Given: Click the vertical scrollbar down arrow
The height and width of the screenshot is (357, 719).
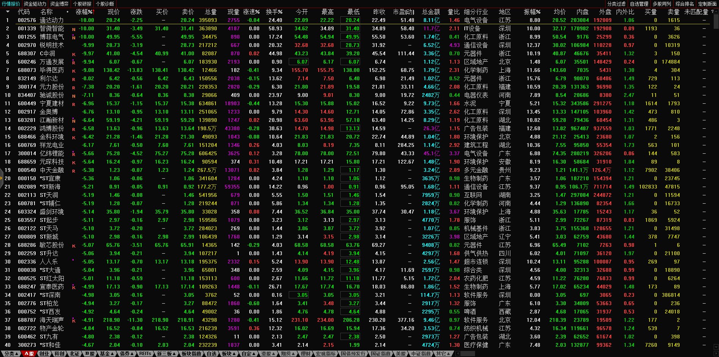Looking at the screenshot, I should (x=716, y=347).
